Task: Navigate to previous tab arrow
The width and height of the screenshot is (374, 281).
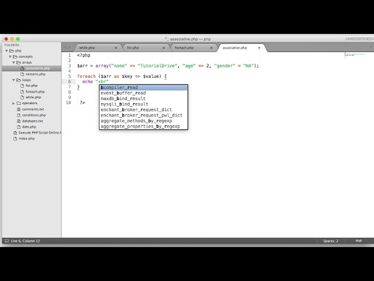Action: (x=65, y=47)
